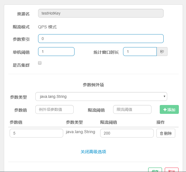This screenshot has width=186, height=172.
Task: Select the 统计窗口时长 input field
Action: pos(140,52)
